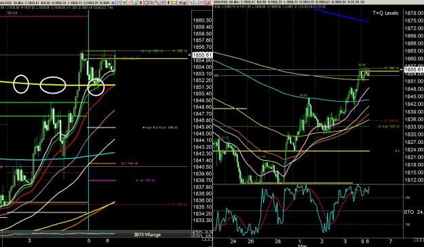The height and width of the screenshot is (247, 424).
Task: Click the 1833.30 level on left price axis
Action: tap(202, 221)
